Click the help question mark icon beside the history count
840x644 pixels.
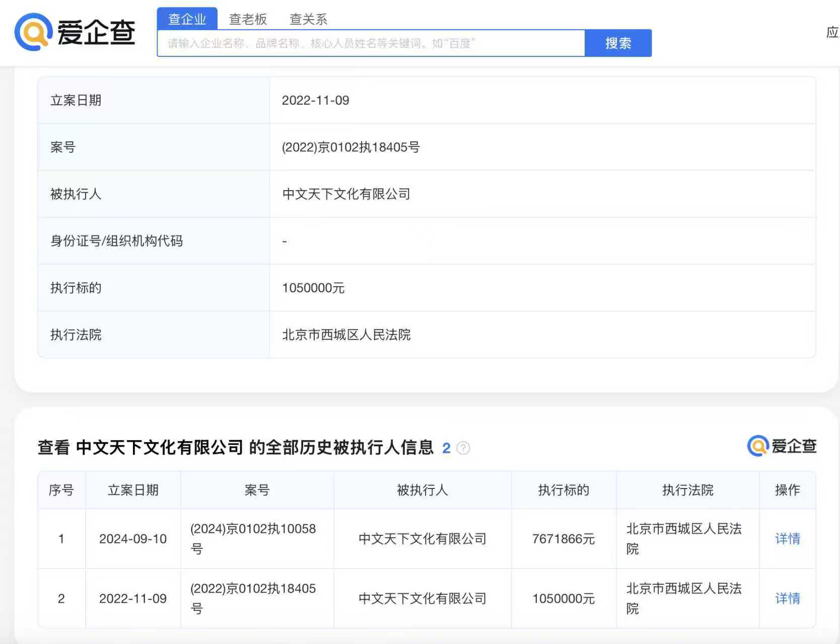coord(463,448)
